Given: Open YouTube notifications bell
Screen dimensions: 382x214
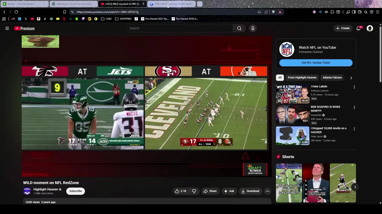Looking at the screenshot, I should (358, 28).
